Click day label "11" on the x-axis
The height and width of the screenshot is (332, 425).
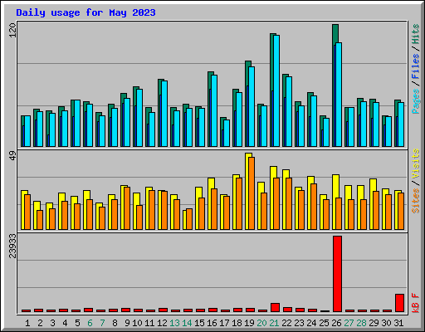(149, 323)
